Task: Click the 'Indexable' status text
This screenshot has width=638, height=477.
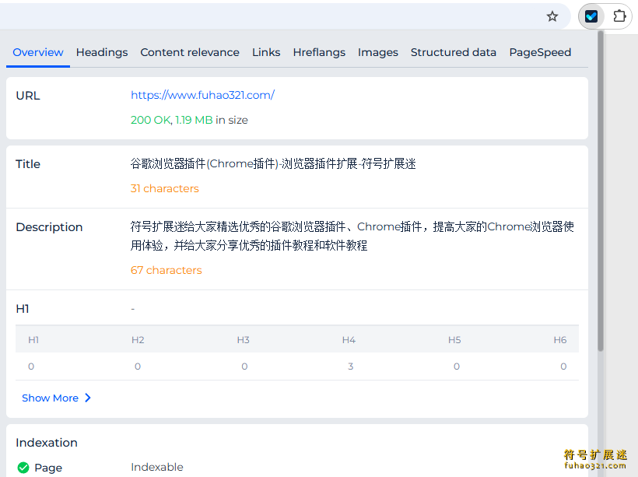Action: pos(157,467)
